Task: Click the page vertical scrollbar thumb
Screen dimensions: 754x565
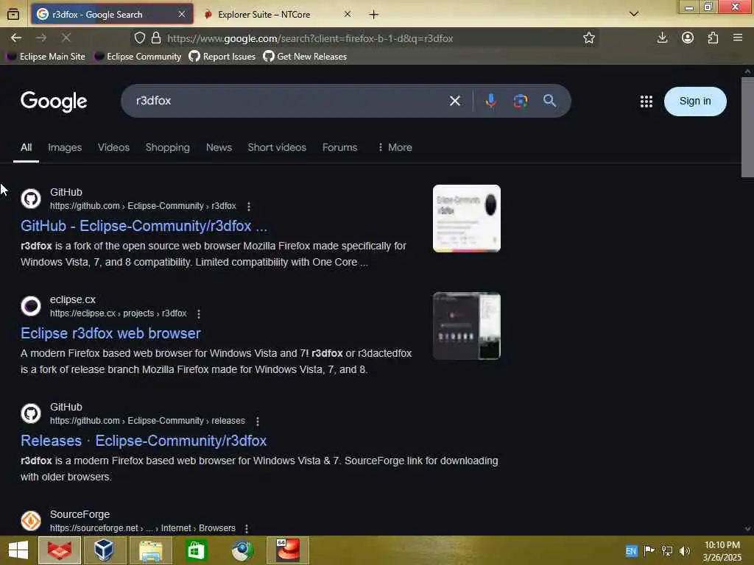Action: tap(747, 127)
